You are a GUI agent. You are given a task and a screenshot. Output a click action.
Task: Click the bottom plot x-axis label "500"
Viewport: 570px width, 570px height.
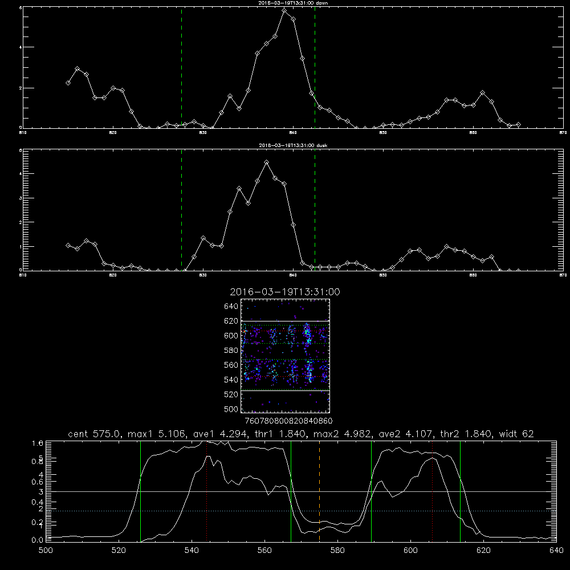click(x=46, y=551)
